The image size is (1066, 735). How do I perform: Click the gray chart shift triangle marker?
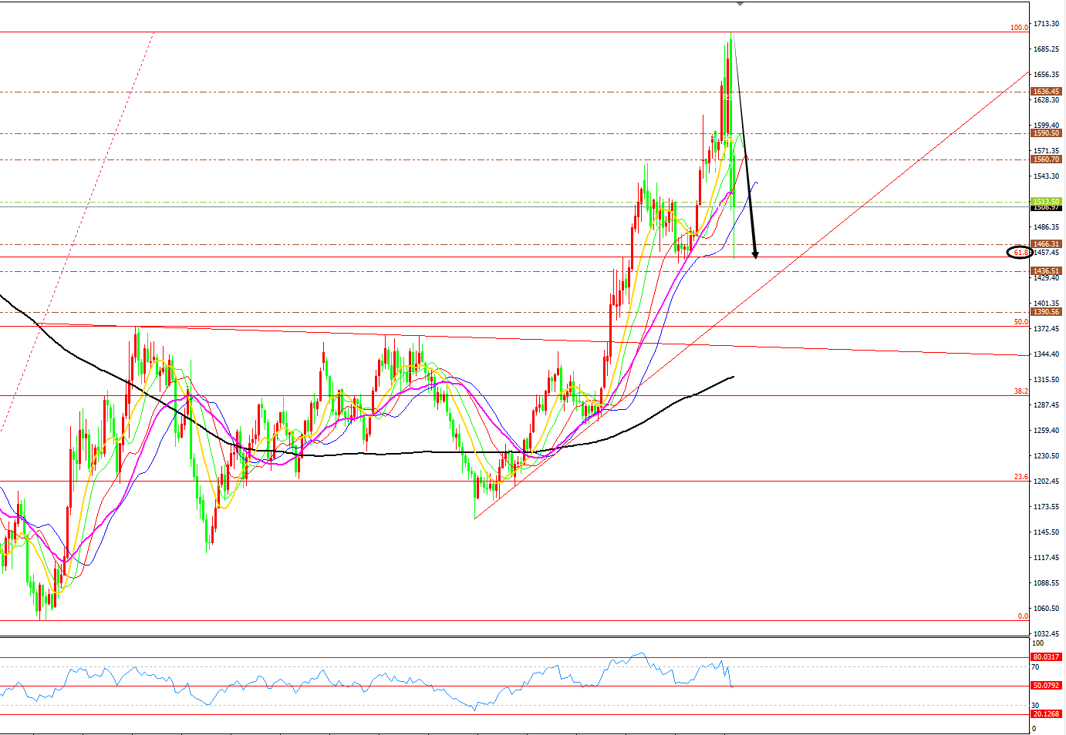click(x=740, y=4)
